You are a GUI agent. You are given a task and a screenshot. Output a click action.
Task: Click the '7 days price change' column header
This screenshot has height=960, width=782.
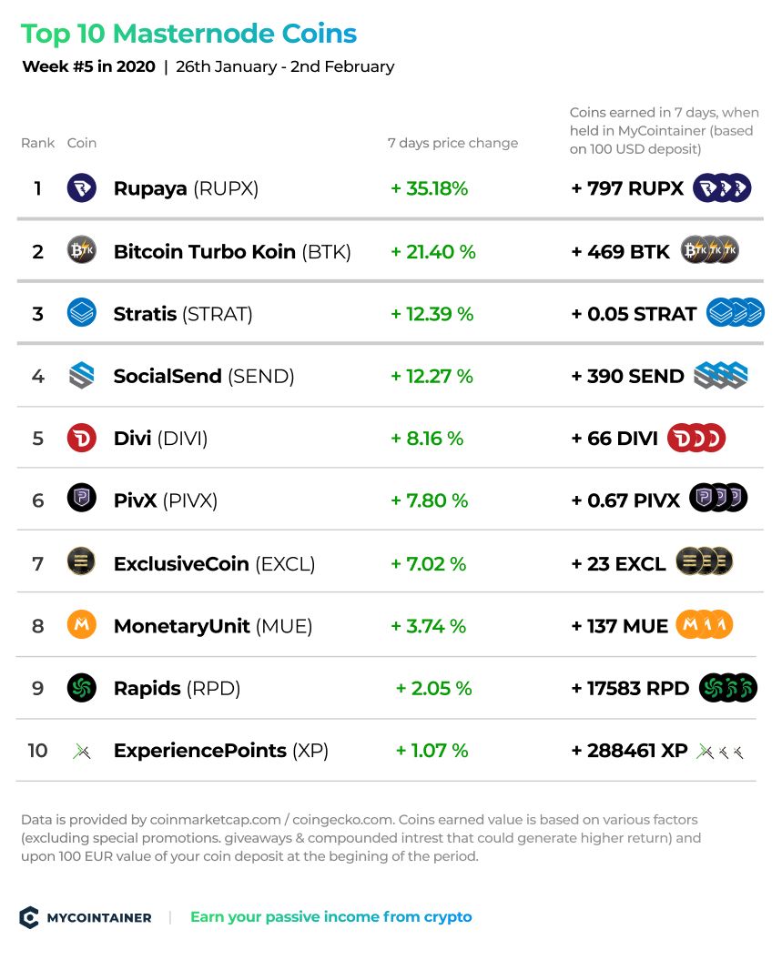(x=452, y=143)
